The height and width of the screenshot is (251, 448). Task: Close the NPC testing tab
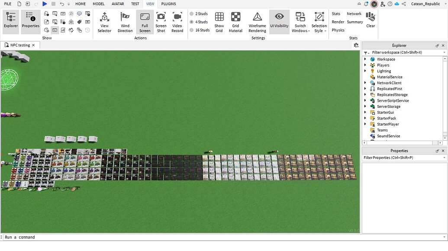pos(33,45)
